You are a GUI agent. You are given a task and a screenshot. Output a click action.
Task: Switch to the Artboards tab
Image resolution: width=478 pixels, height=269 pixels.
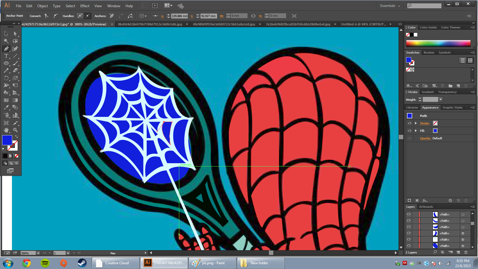click(x=426, y=207)
